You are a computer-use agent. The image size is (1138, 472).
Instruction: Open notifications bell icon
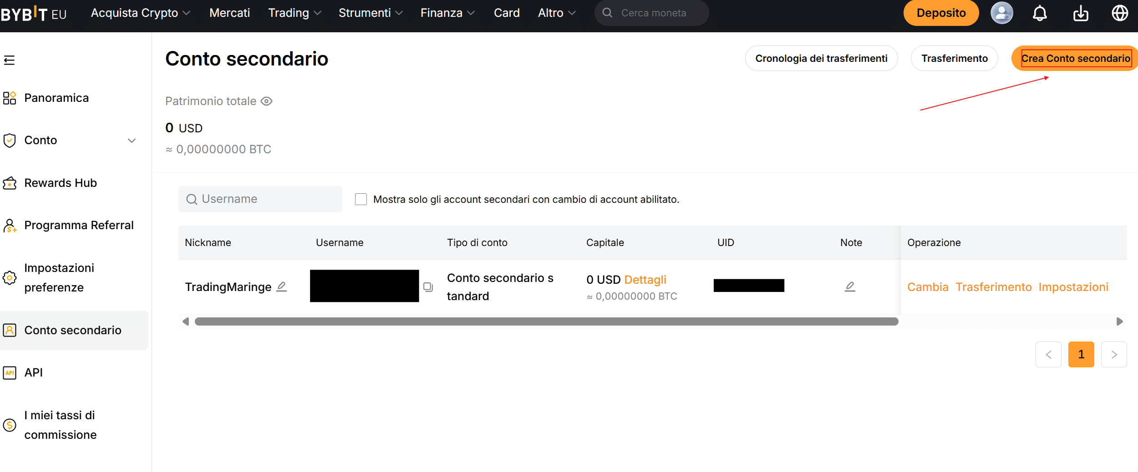tap(1040, 13)
